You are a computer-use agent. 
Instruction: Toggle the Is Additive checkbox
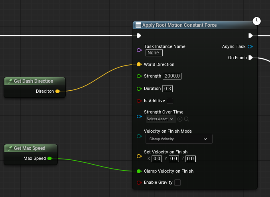pyautogui.click(x=170, y=101)
